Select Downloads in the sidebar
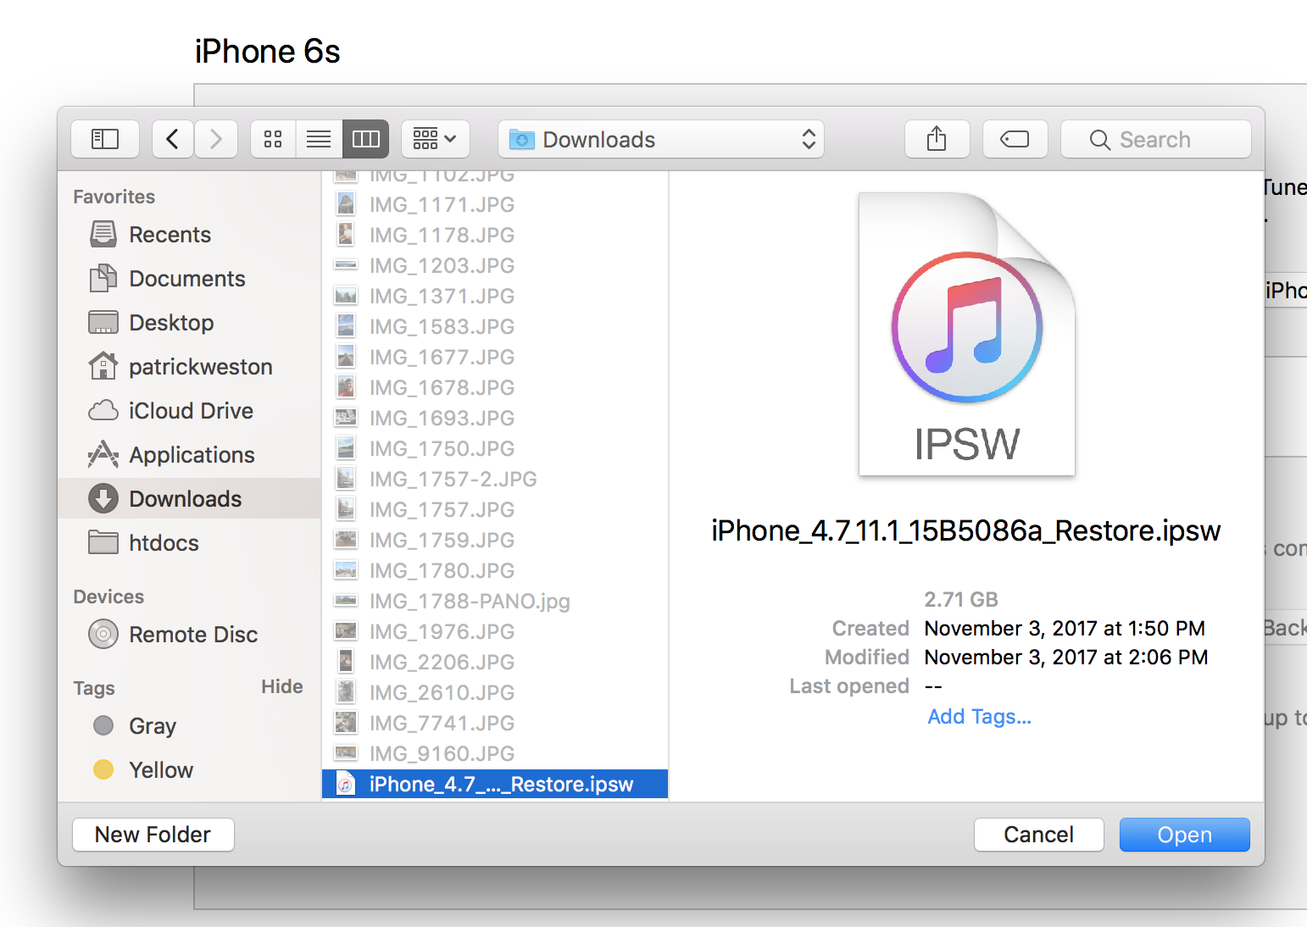This screenshot has width=1307, height=927. tap(189, 498)
